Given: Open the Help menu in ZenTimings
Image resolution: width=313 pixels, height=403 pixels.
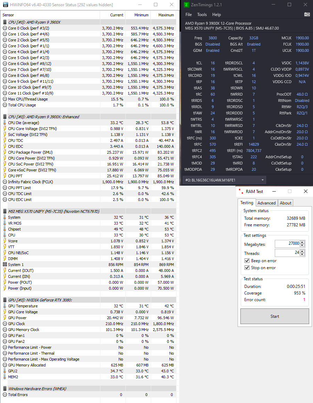Looking at the screenshot, I should [x=216, y=15].
